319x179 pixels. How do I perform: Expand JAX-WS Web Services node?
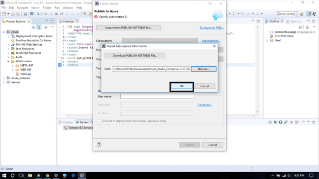pyautogui.click(x=8, y=45)
